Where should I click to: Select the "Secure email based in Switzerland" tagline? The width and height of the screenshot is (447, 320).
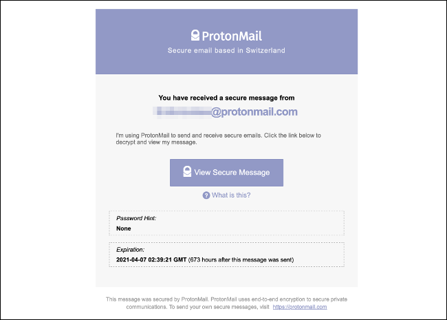[226, 51]
